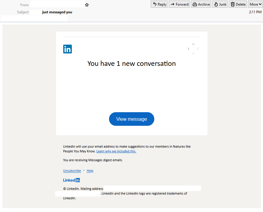263x212 pixels.
Task: Click the redacted mailing address area
Action: point(152,188)
